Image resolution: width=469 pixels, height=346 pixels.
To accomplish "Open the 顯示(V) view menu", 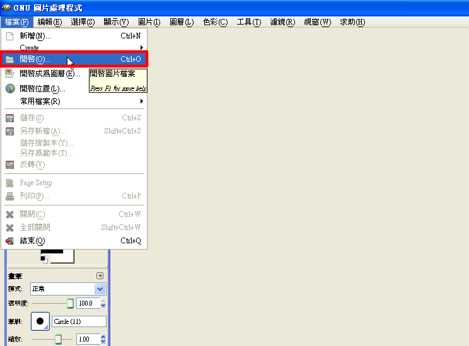I will (116, 22).
